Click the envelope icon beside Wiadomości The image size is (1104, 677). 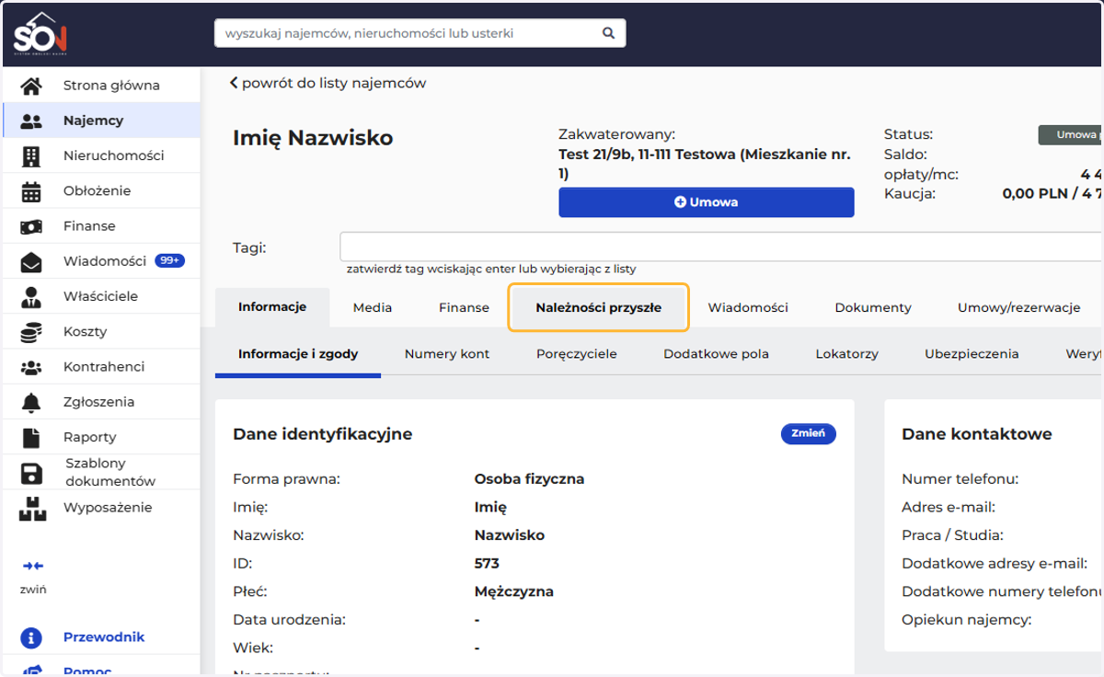pyautogui.click(x=31, y=262)
